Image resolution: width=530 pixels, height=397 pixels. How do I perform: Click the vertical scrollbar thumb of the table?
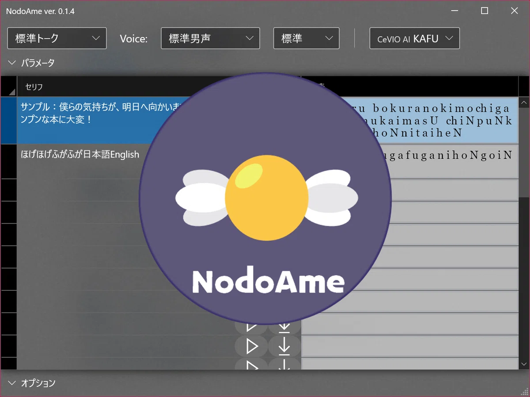tap(524, 153)
